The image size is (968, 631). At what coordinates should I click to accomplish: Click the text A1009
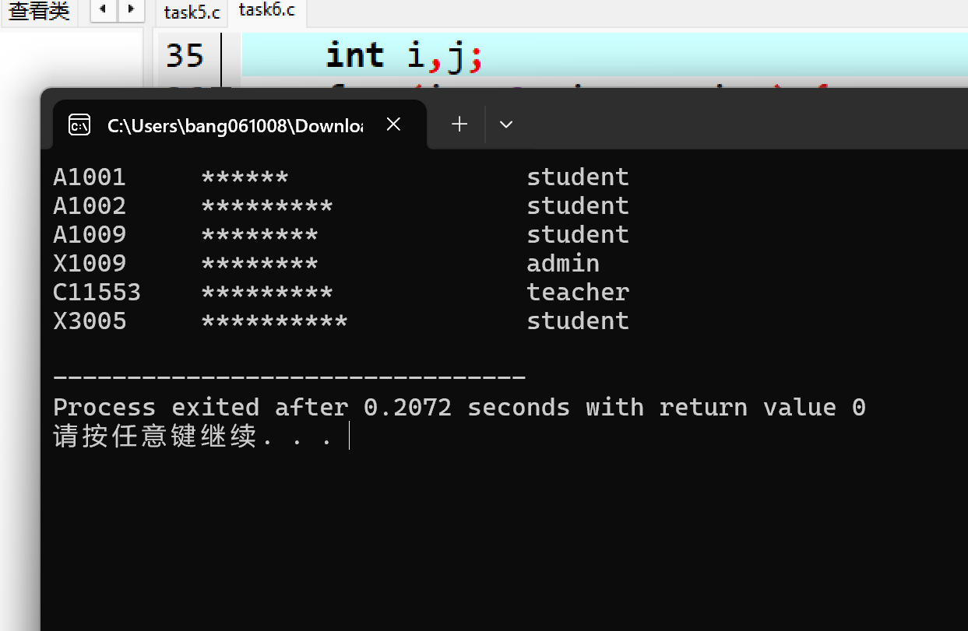90,235
